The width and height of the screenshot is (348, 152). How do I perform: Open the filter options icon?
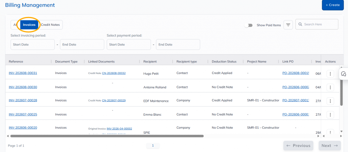click(288, 25)
